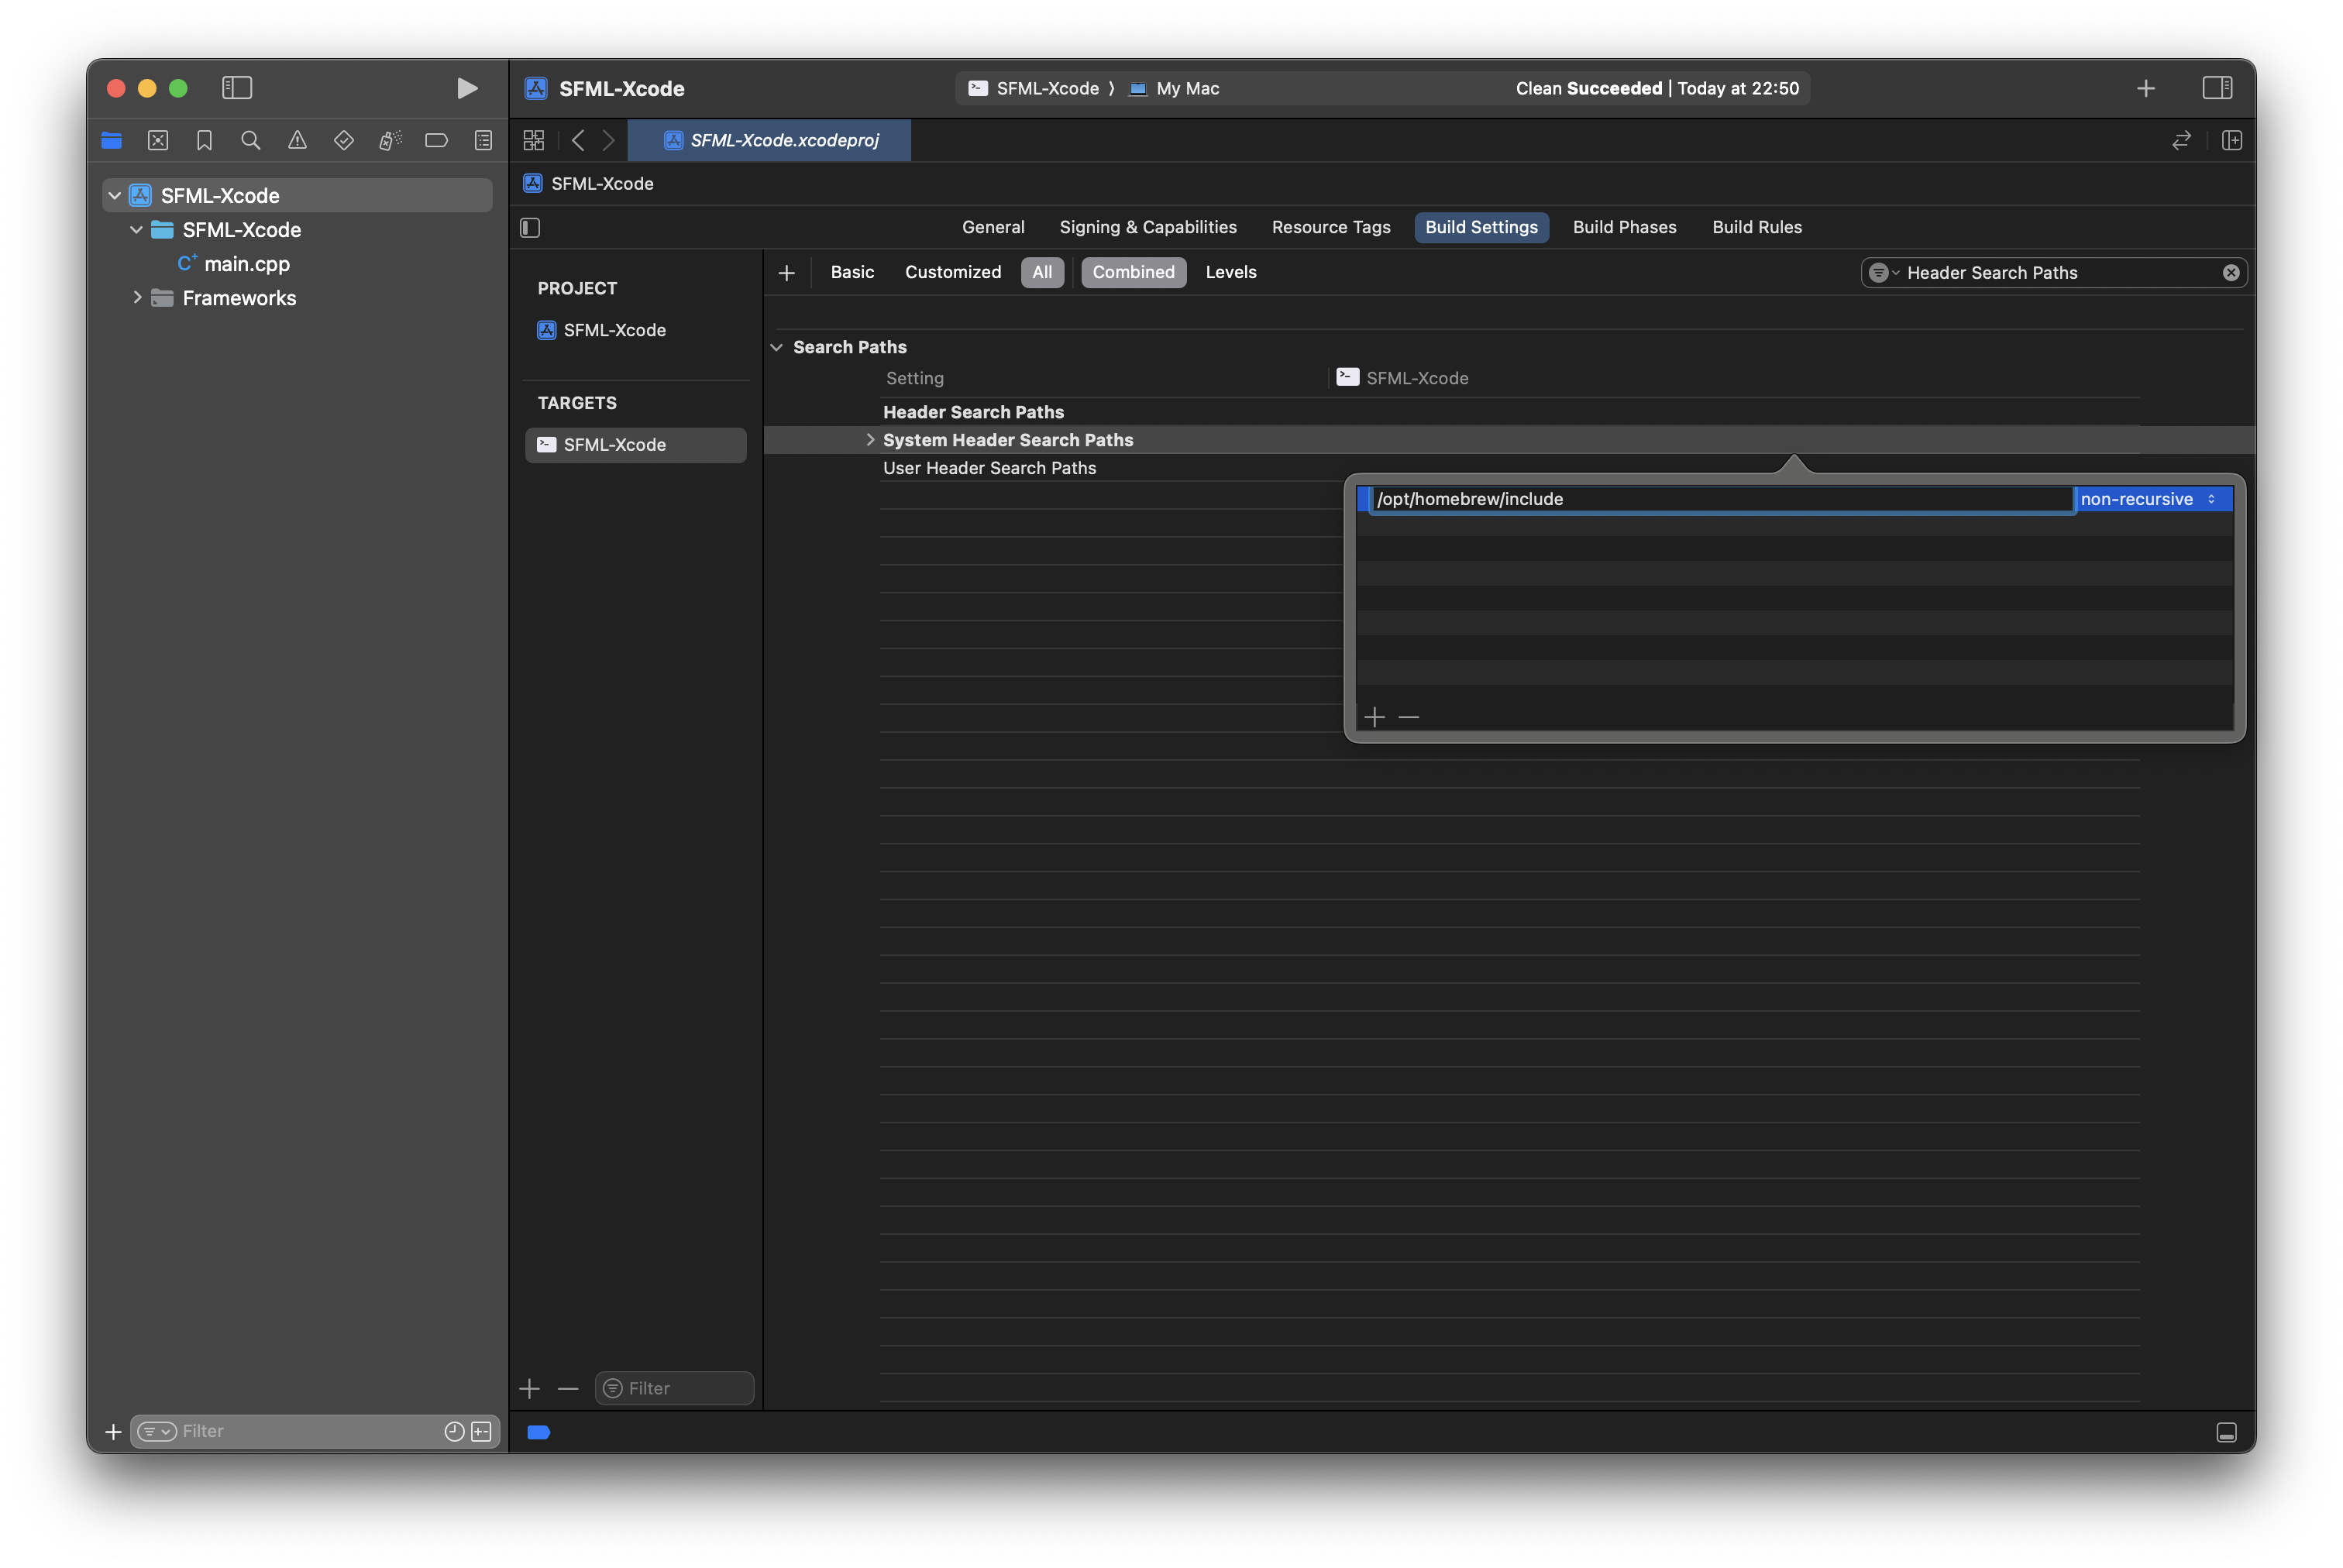Image resolution: width=2343 pixels, height=1568 pixels.
Task: Choose the SFML-Xcode scheme
Action: (x=1034, y=88)
